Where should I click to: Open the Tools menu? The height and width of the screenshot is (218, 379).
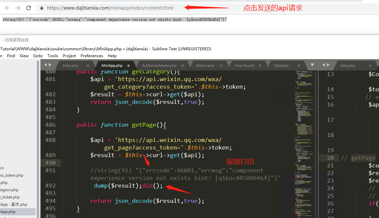pos(53,56)
